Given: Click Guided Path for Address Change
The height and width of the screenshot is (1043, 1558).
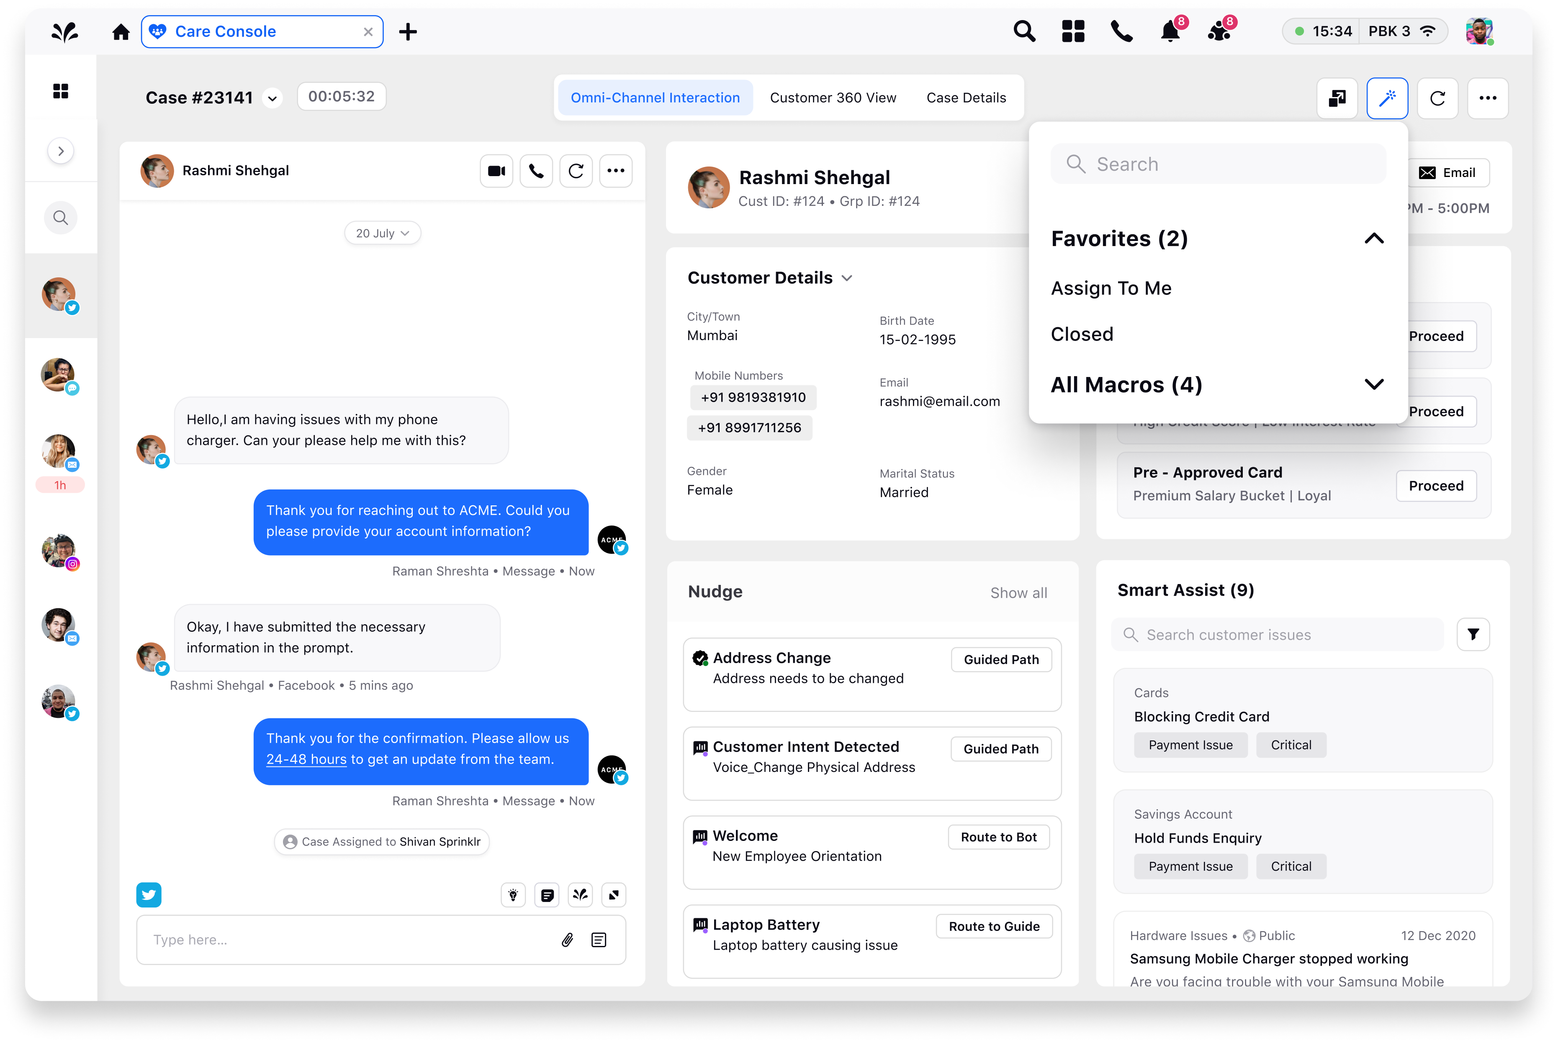Looking at the screenshot, I should pyautogui.click(x=1001, y=659).
